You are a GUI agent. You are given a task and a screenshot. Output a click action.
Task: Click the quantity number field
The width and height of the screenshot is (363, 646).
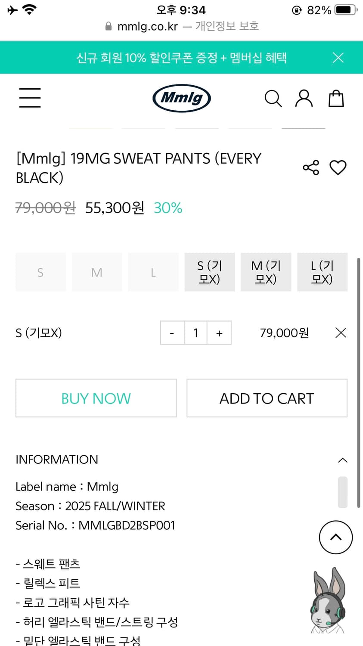196,333
